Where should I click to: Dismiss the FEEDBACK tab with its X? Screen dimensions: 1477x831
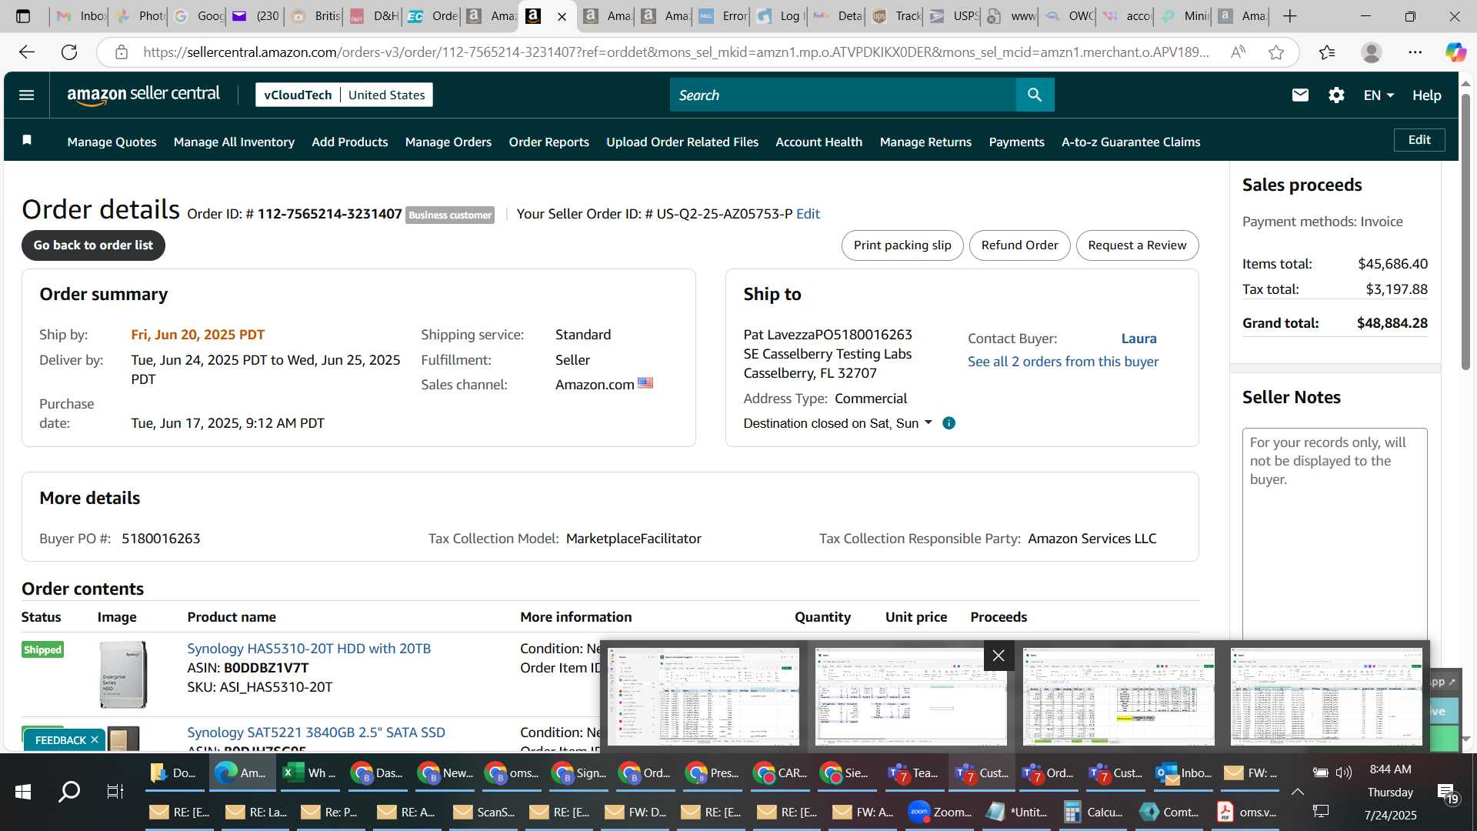click(95, 739)
